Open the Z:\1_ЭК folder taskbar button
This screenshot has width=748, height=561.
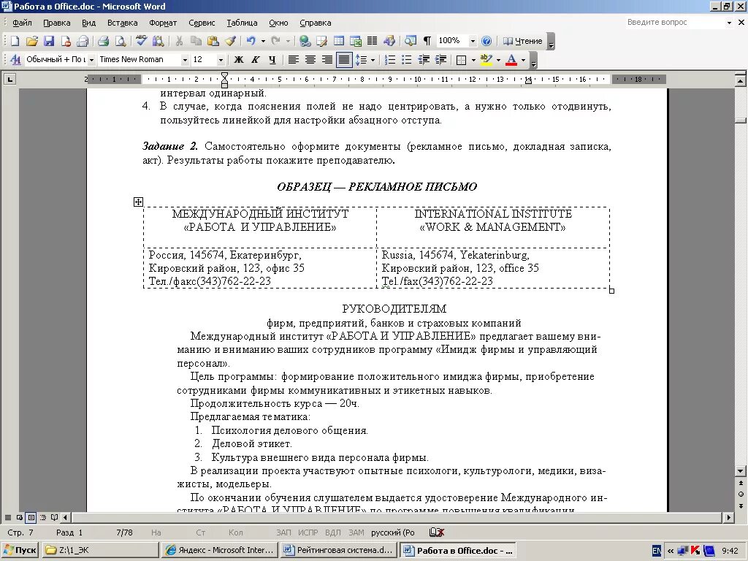click(100, 550)
